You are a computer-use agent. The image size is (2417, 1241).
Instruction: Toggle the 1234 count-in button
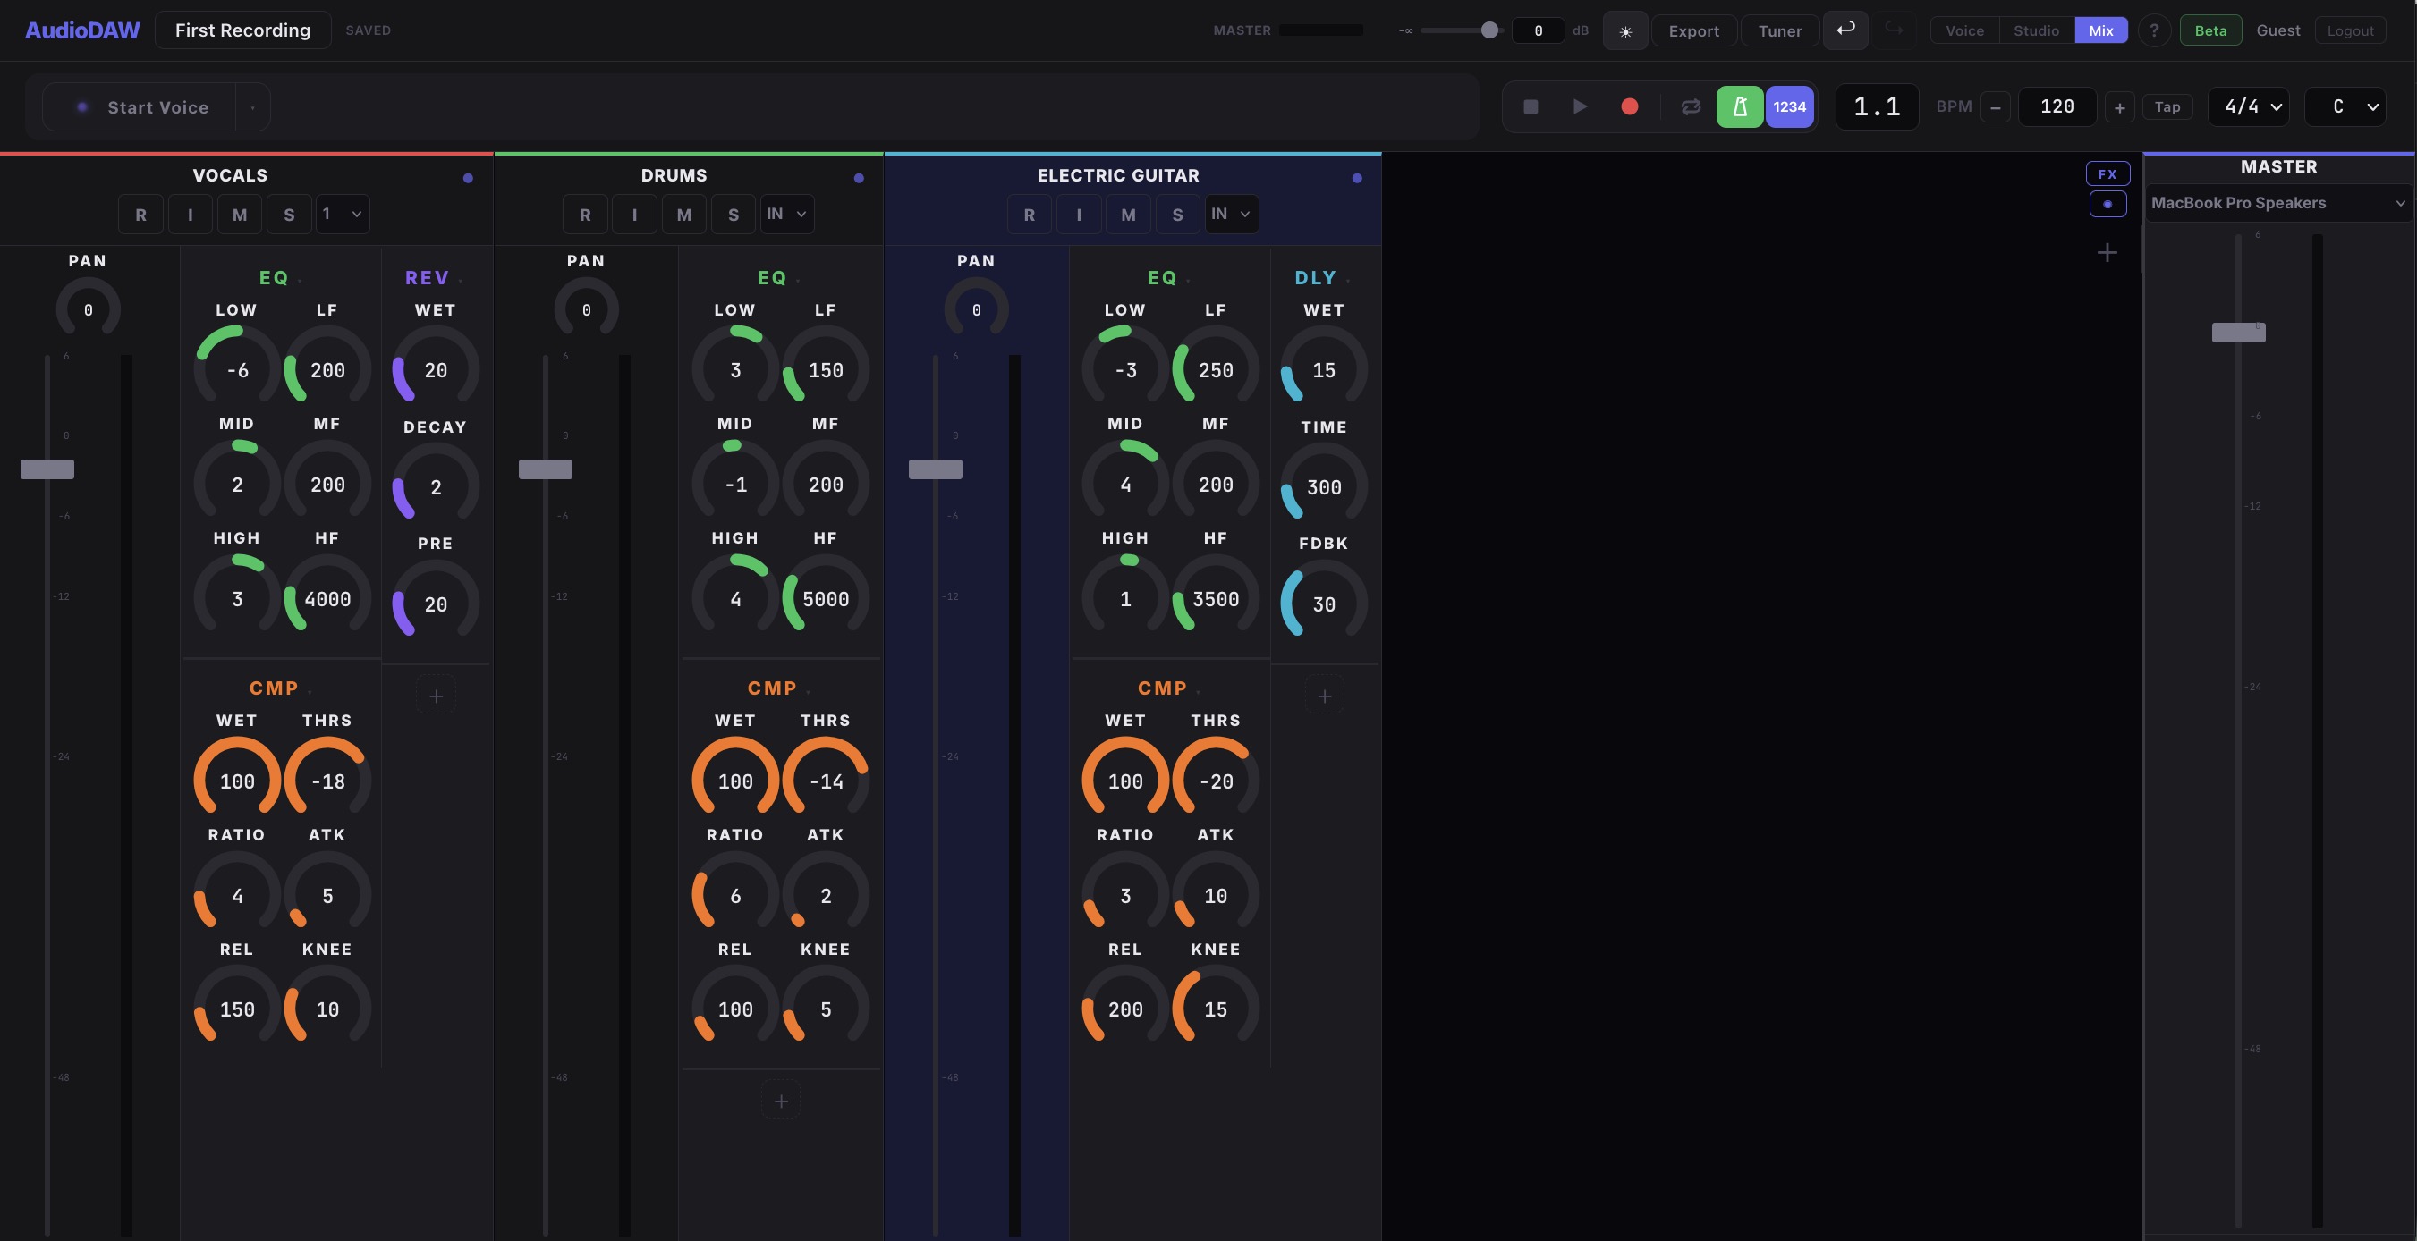point(1789,107)
